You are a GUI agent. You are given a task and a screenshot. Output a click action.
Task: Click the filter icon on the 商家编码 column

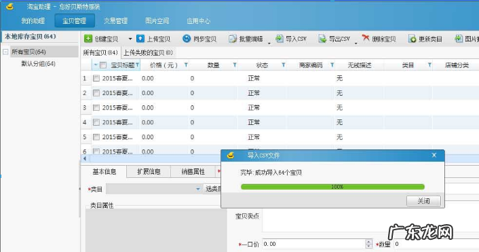point(332,65)
